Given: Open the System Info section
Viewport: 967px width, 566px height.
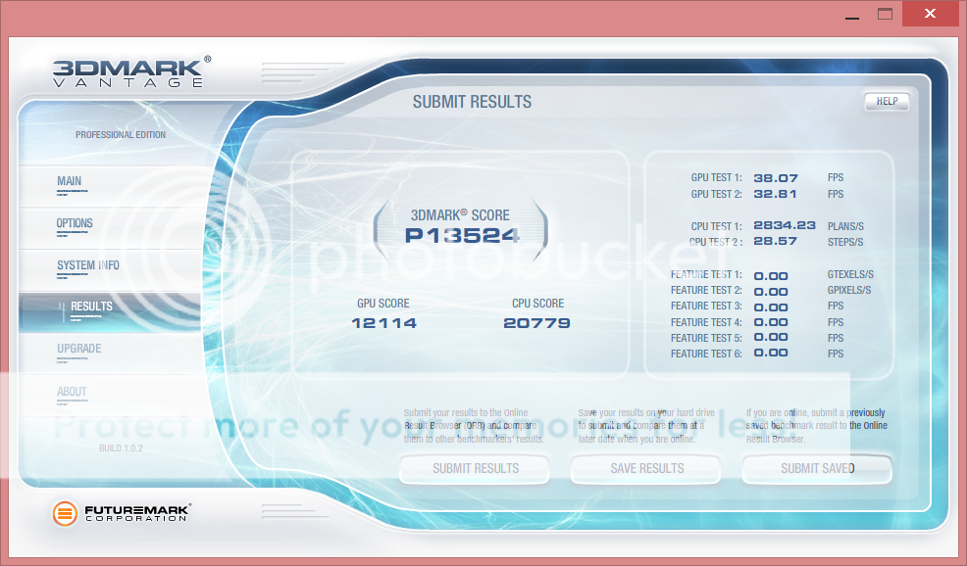Looking at the screenshot, I should point(89,265).
